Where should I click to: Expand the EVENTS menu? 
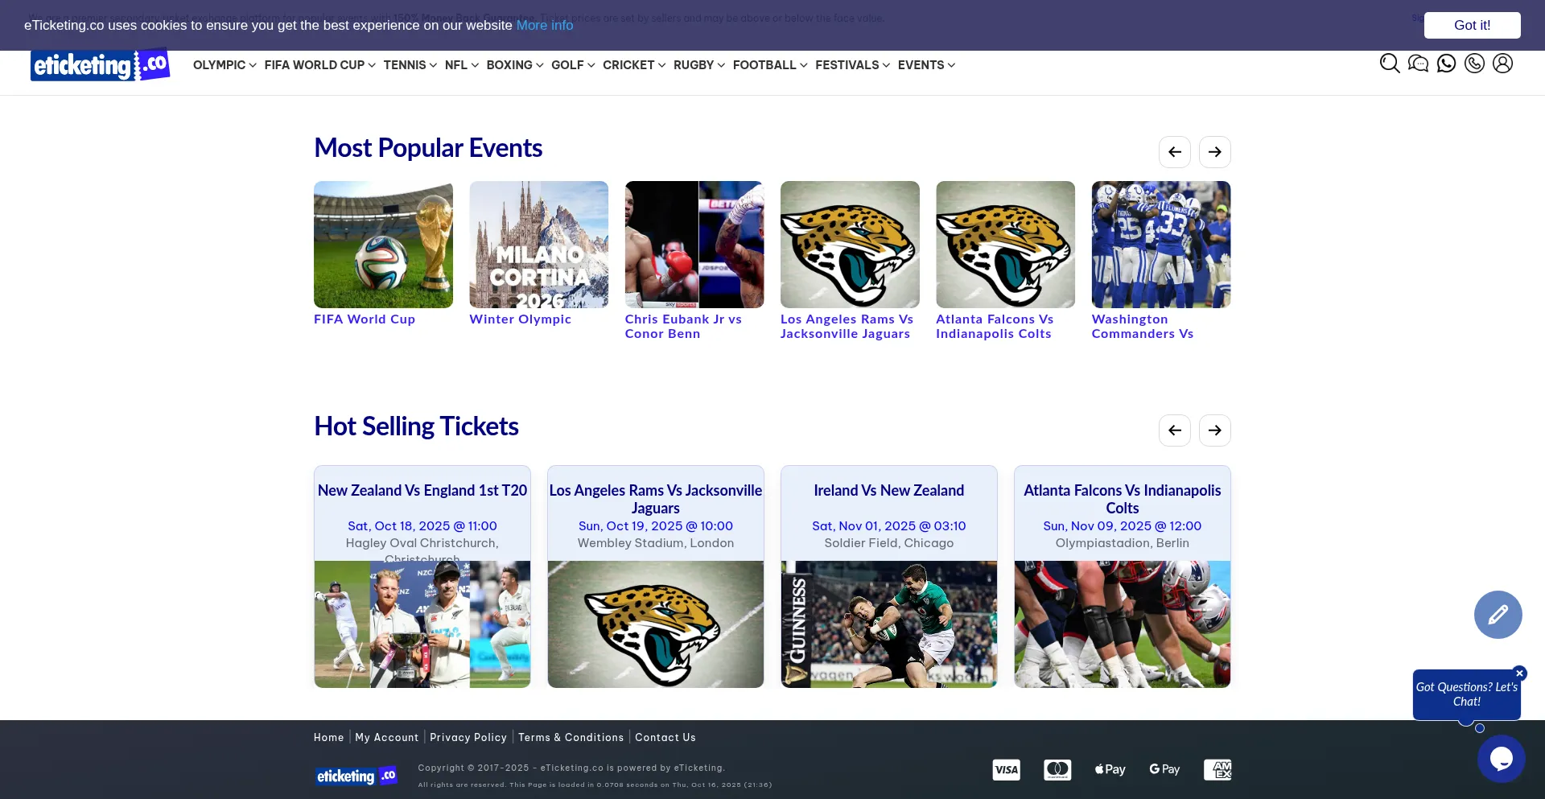pyautogui.click(x=926, y=65)
